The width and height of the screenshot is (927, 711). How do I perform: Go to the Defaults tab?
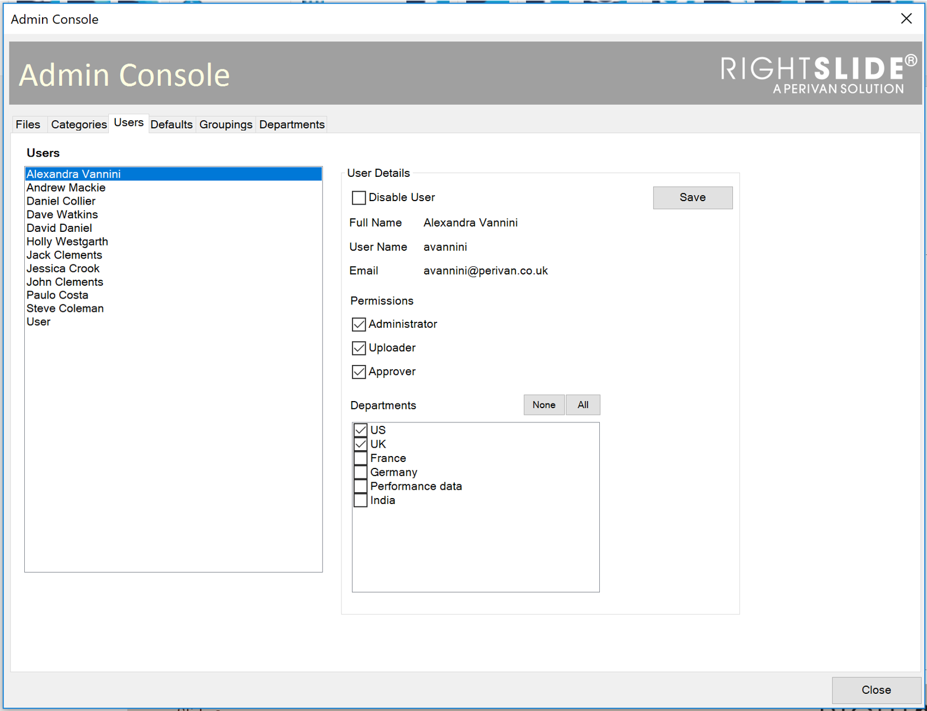(x=172, y=124)
